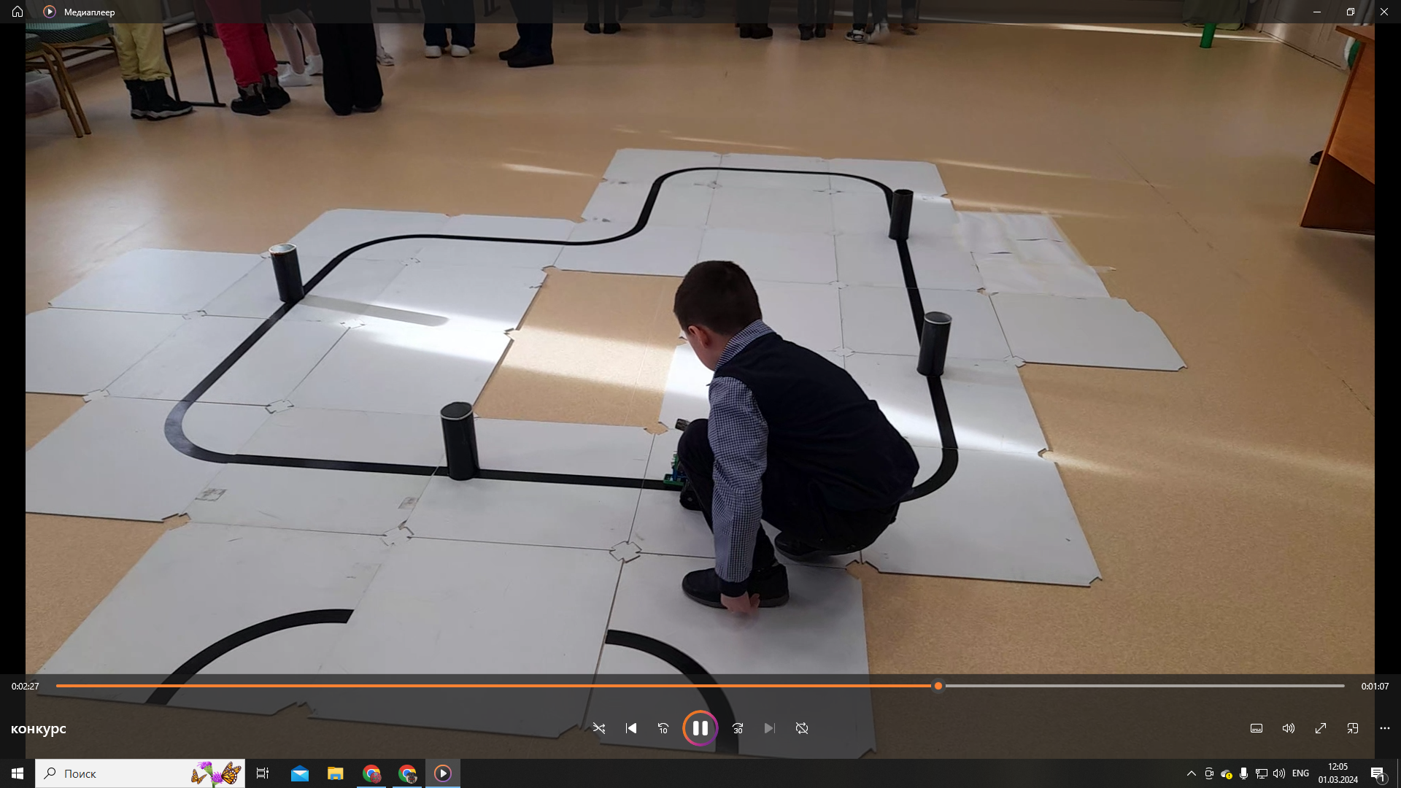This screenshot has height=788, width=1401.
Task: Go to previous track
Action: pyautogui.click(x=631, y=728)
